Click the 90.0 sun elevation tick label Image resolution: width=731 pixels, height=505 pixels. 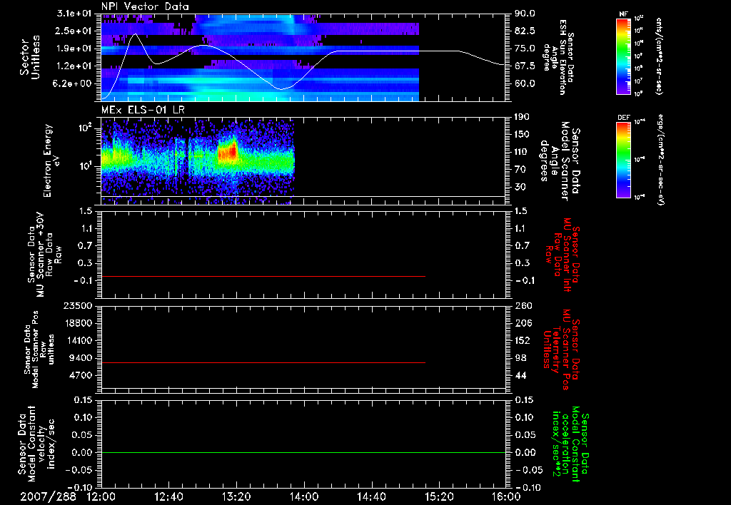click(525, 14)
